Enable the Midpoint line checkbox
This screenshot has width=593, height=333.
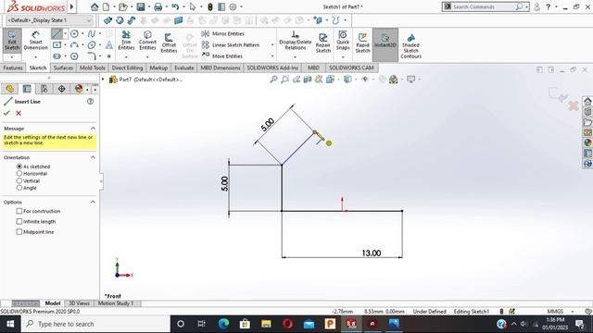19,232
